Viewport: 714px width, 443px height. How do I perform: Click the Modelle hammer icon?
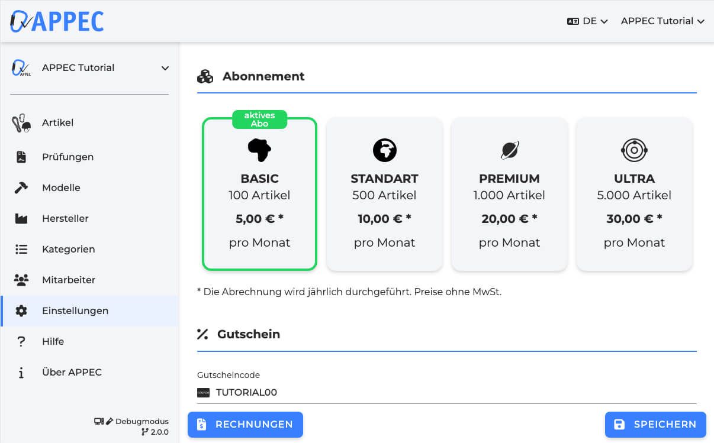(21, 187)
